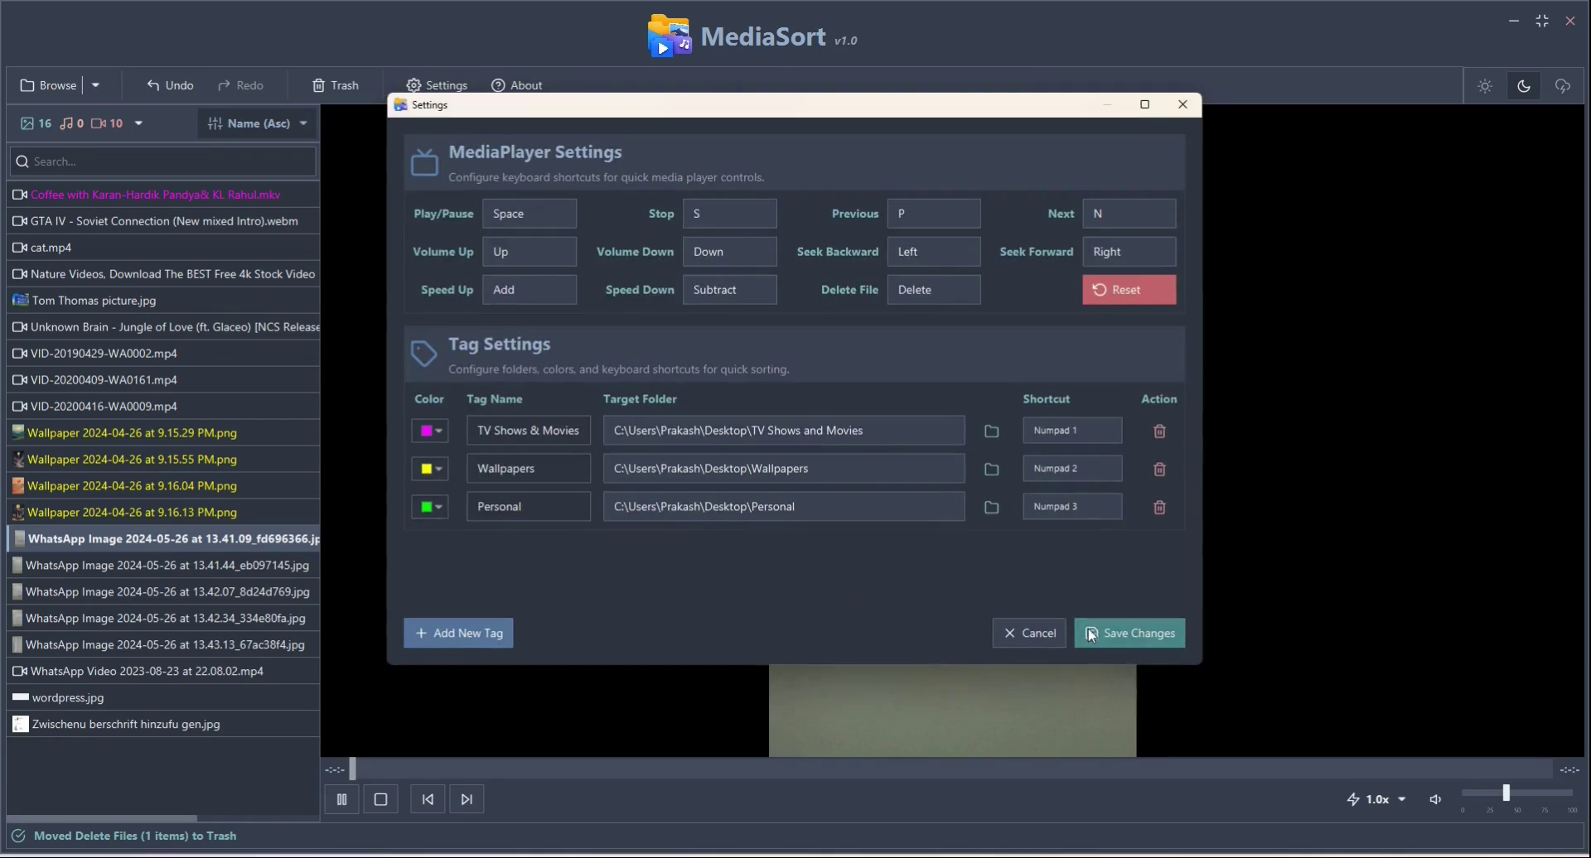The height and width of the screenshot is (858, 1591).
Task: Click the audio files music note icon
Action: coord(68,123)
